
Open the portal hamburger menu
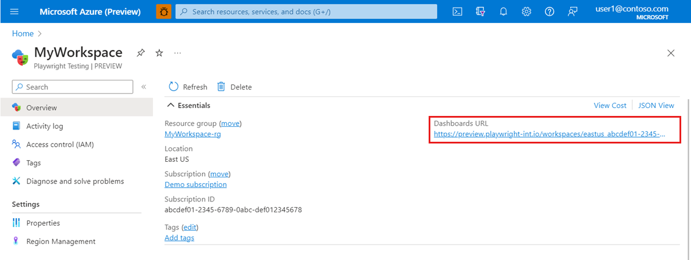click(14, 11)
